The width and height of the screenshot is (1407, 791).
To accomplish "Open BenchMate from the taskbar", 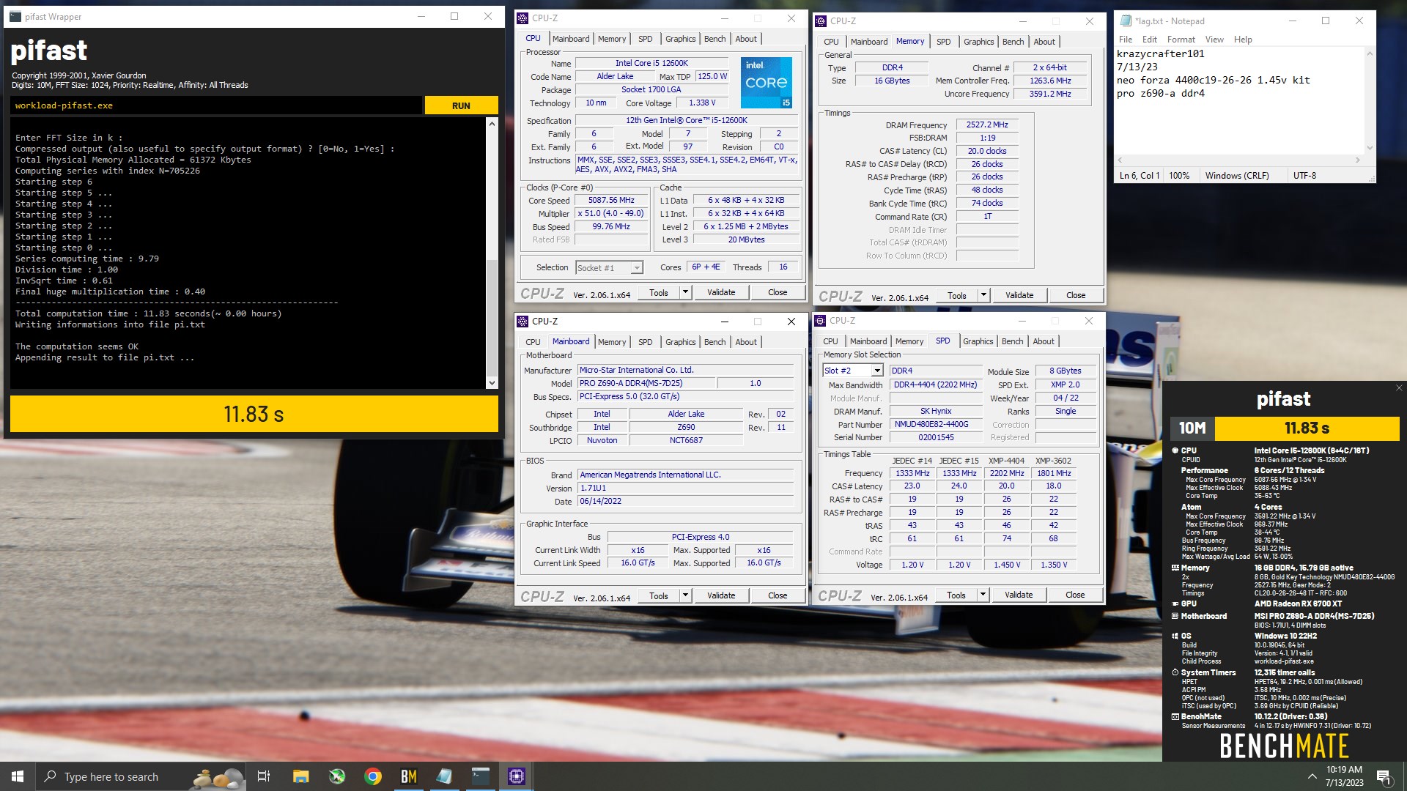I will (409, 776).
